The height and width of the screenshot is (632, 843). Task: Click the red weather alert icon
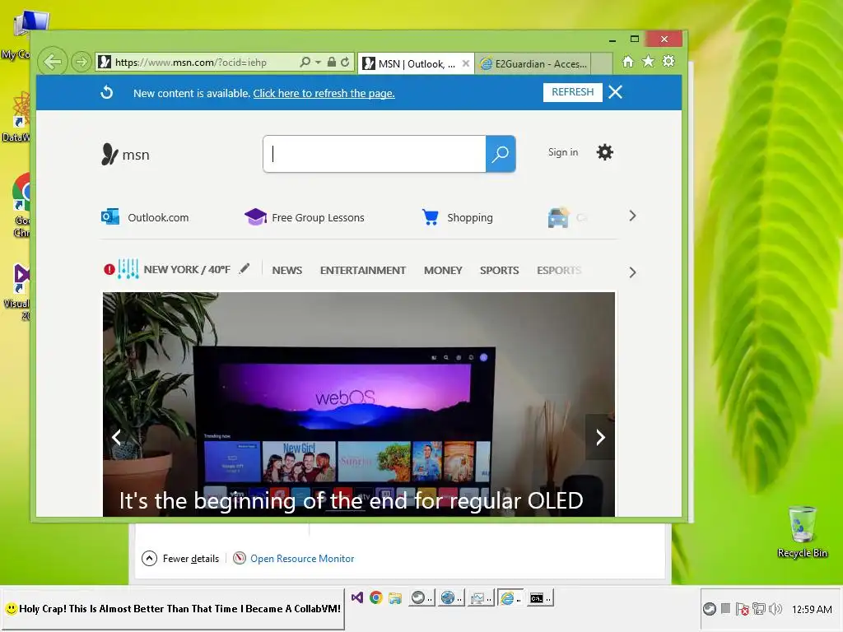pyautogui.click(x=109, y=269)
